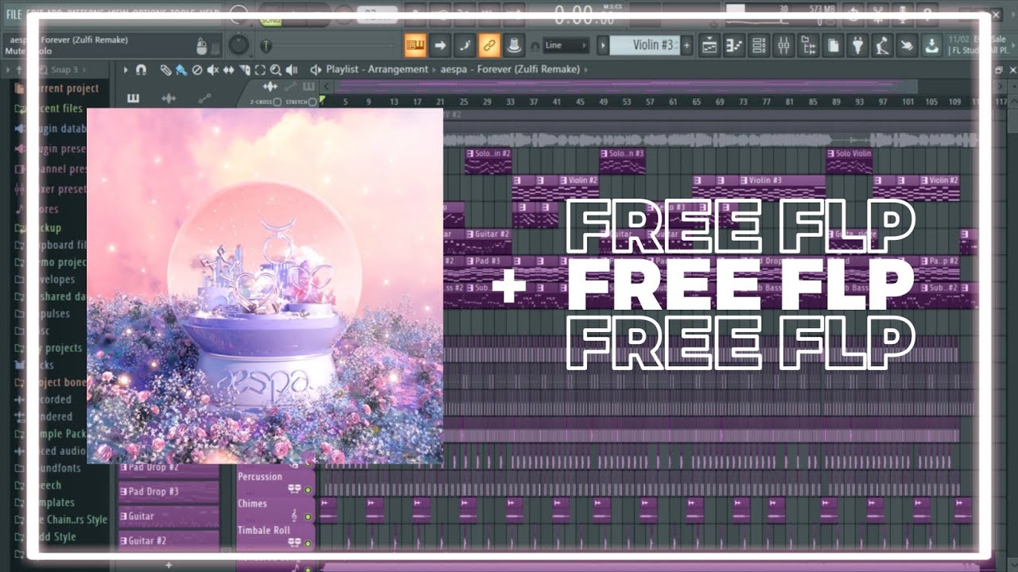Open the Piano roll view from main toolbar
This screenshot has height=572, width=1018.
[x=734, y=46]
